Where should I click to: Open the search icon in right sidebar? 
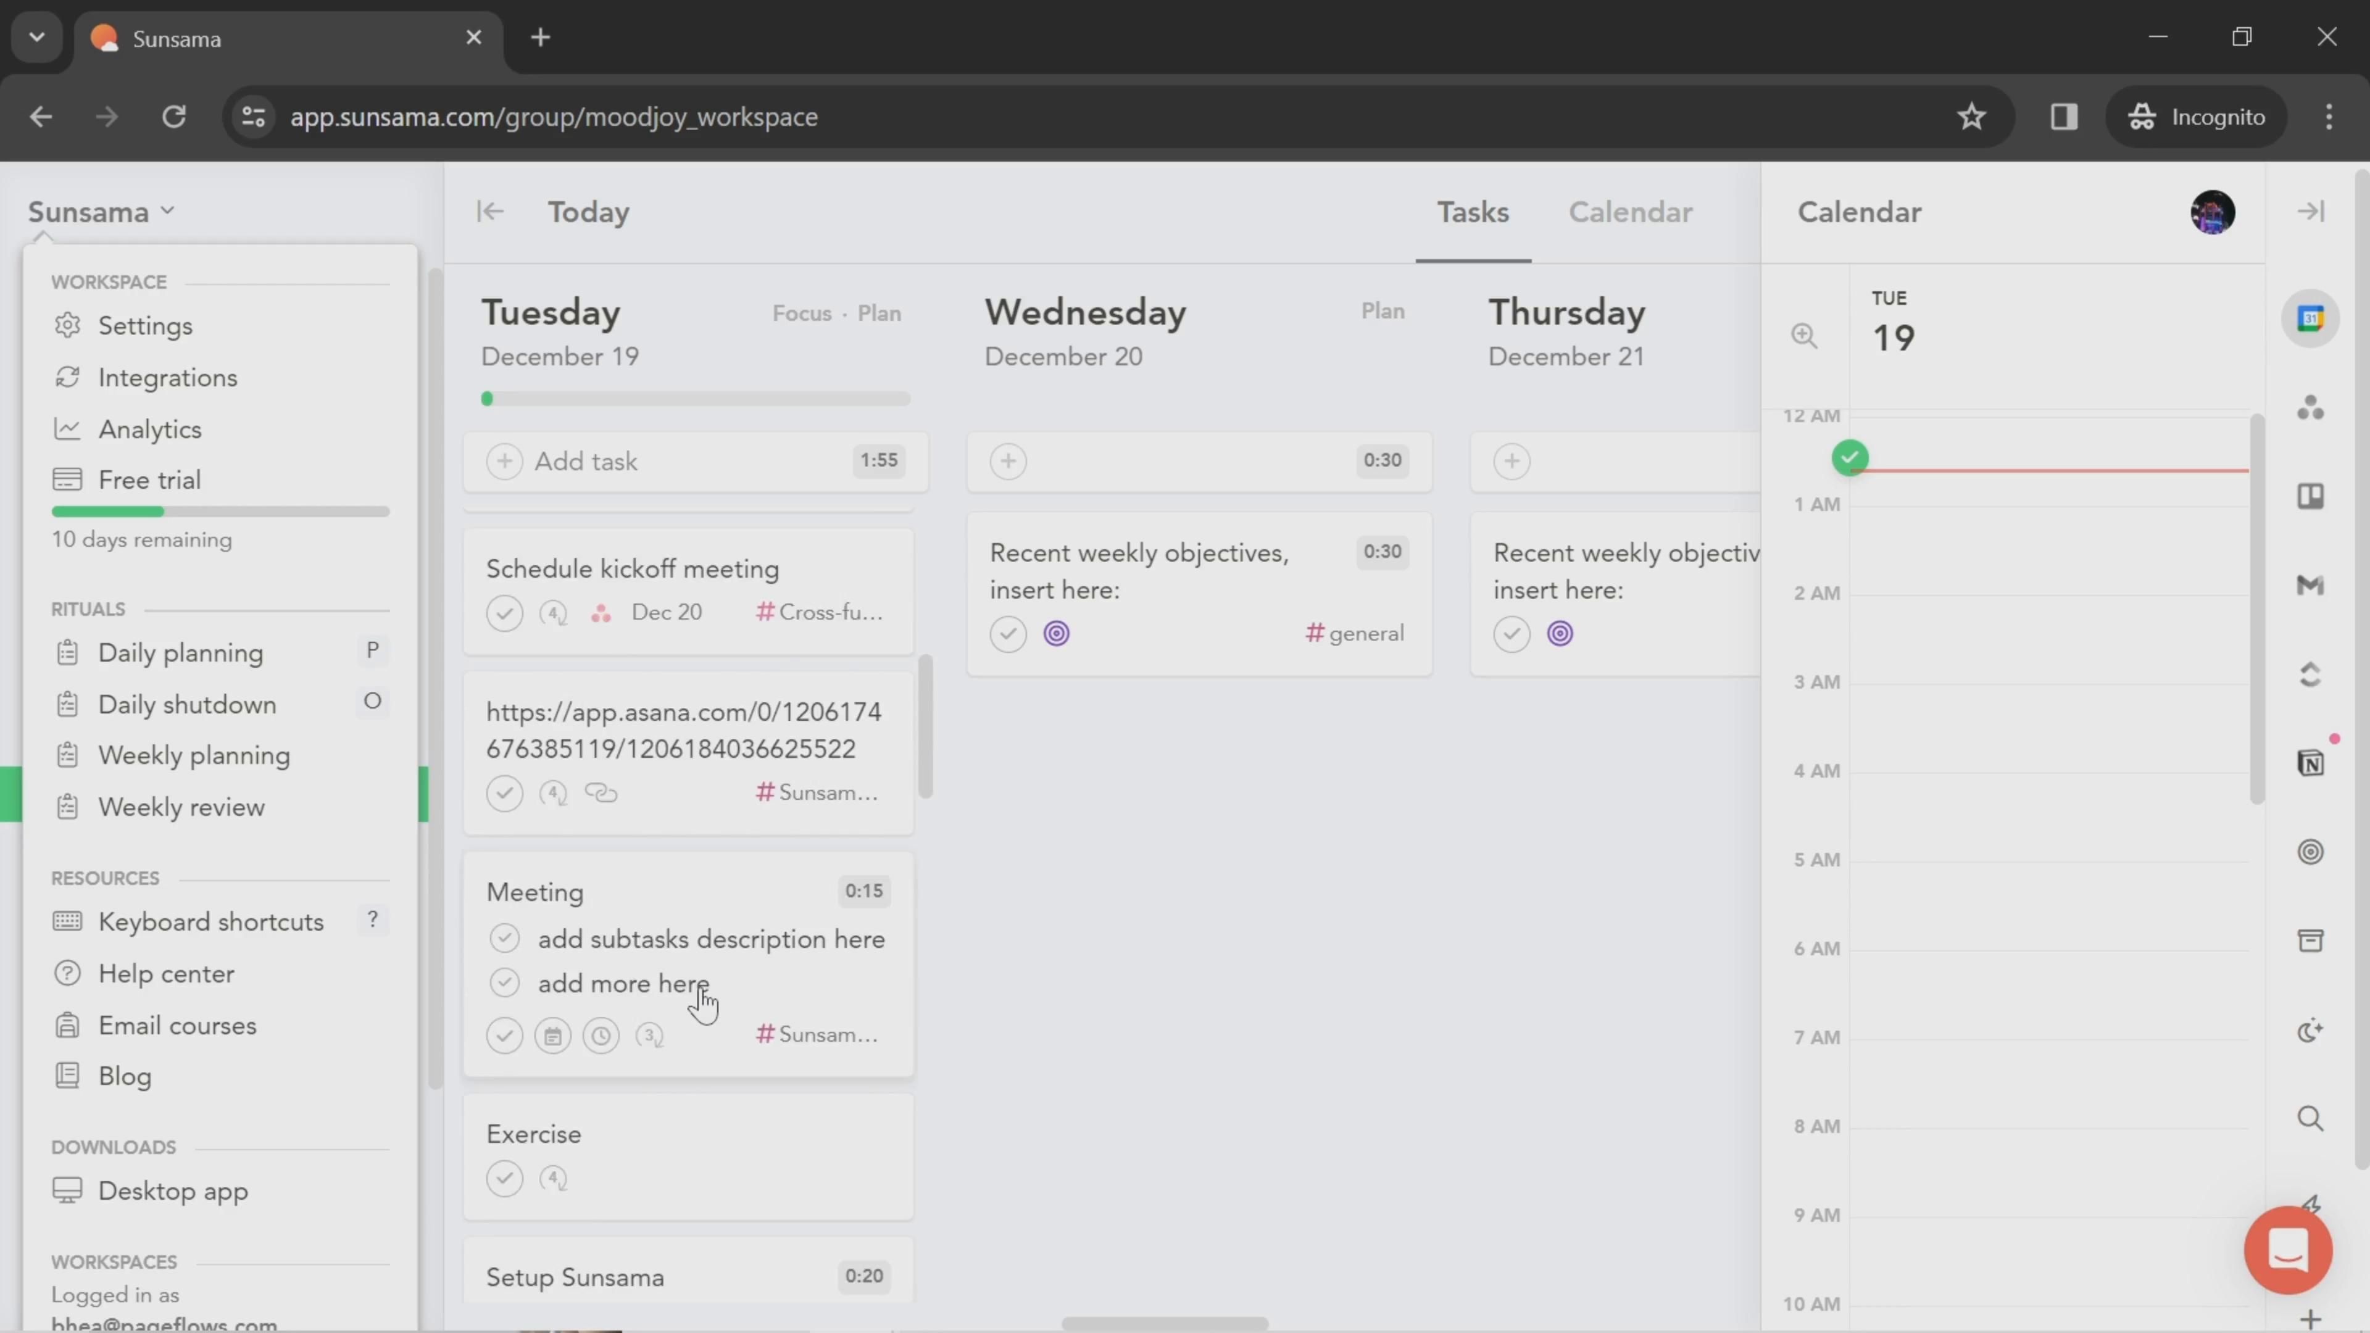point(2310,1119)
